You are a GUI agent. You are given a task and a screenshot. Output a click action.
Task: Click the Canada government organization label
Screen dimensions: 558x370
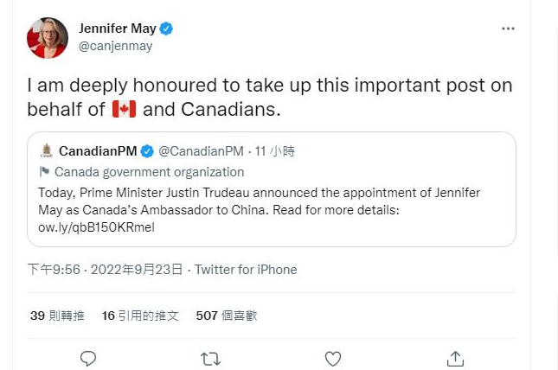click(149, 172)
